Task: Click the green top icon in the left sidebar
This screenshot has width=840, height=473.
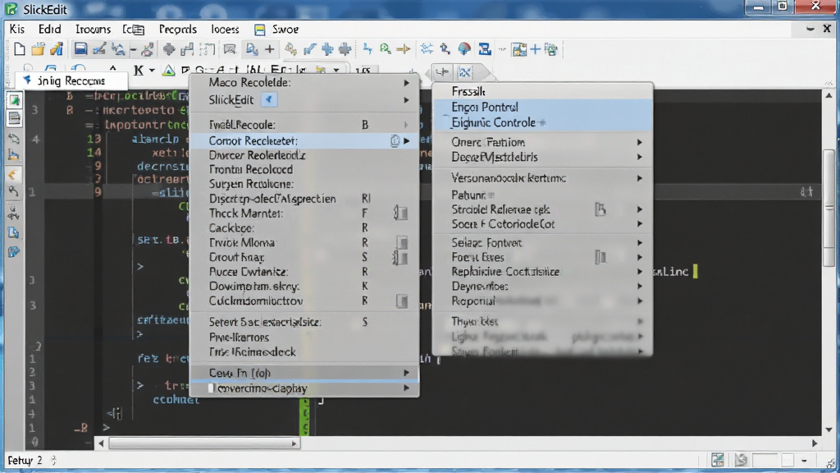Action: 14,100
